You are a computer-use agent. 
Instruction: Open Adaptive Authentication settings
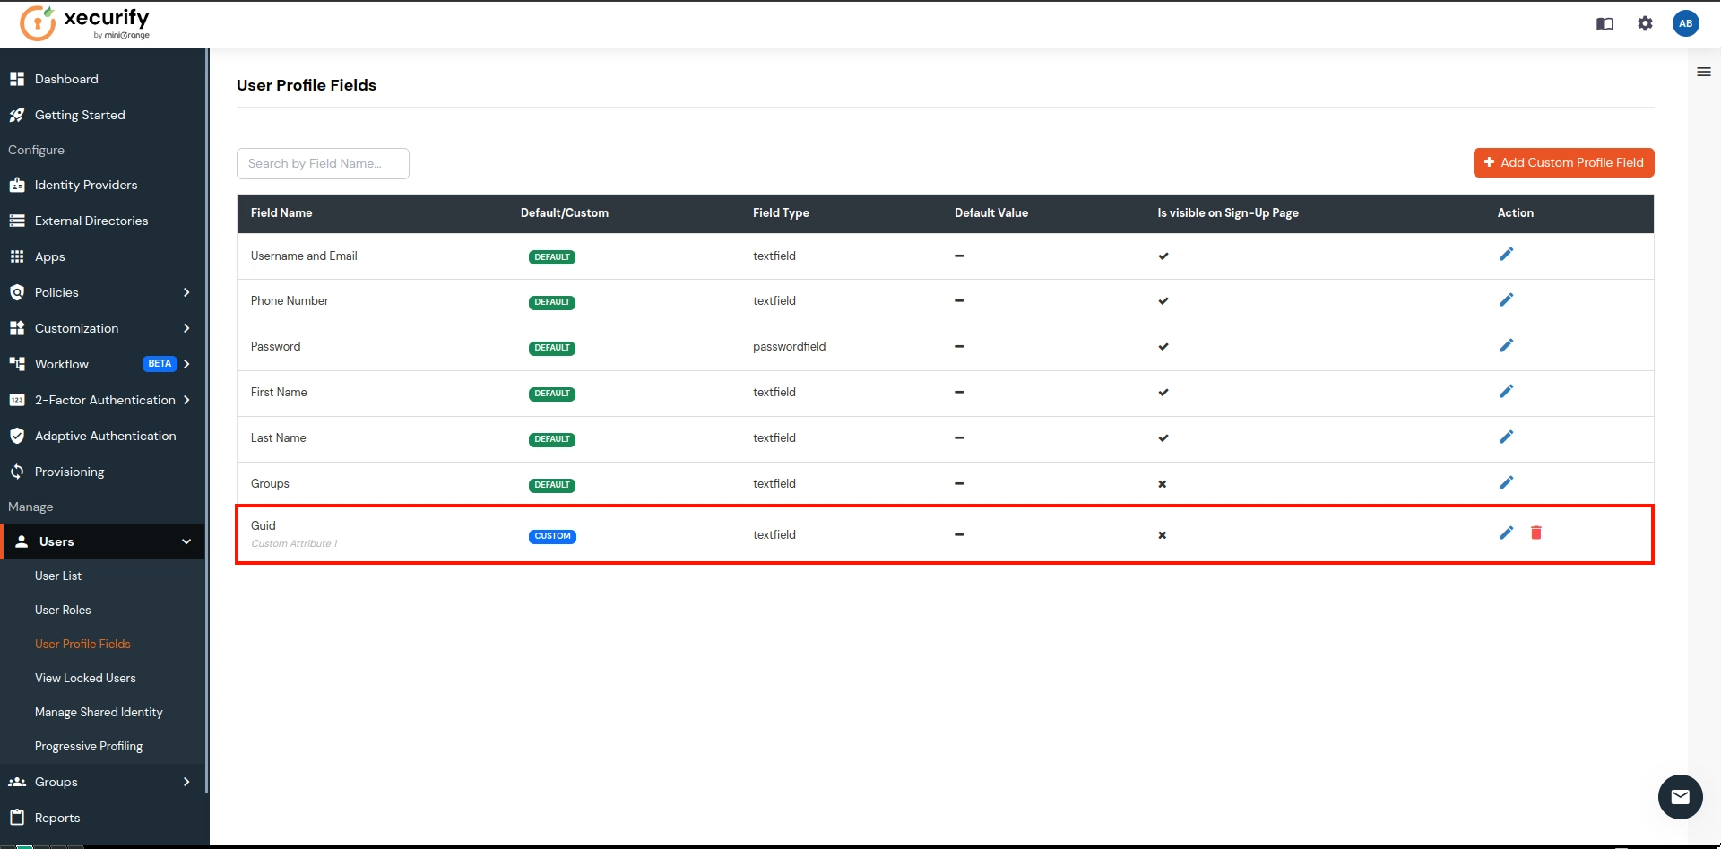pyautogui.click(x=105, y=436)
